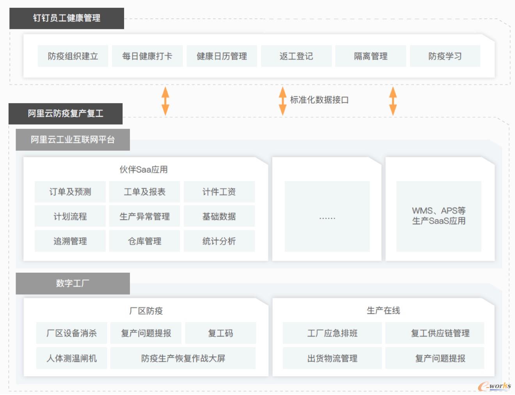Open the 返工登记 box
This screenshot has height=395, width=515.
pos(296,56)
